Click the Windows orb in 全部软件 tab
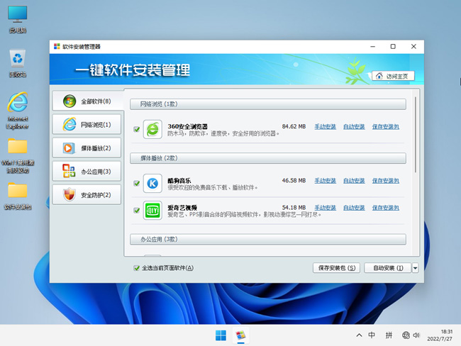 click(70, 101)
